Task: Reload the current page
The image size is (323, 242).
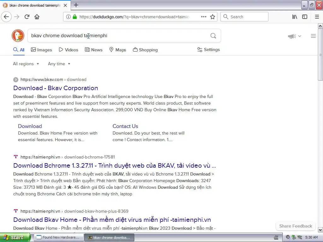Action: (x=27, y=17)
